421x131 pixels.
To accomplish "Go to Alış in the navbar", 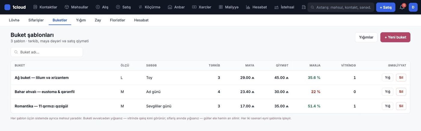I will [x=102, y=7].
